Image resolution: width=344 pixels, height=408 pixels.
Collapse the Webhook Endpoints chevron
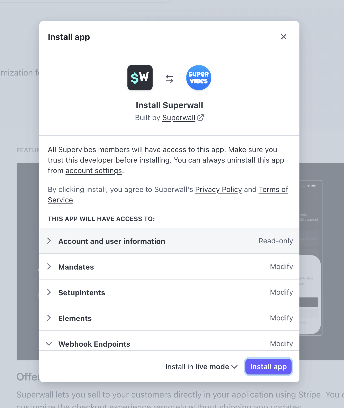[x=49, y=344]
